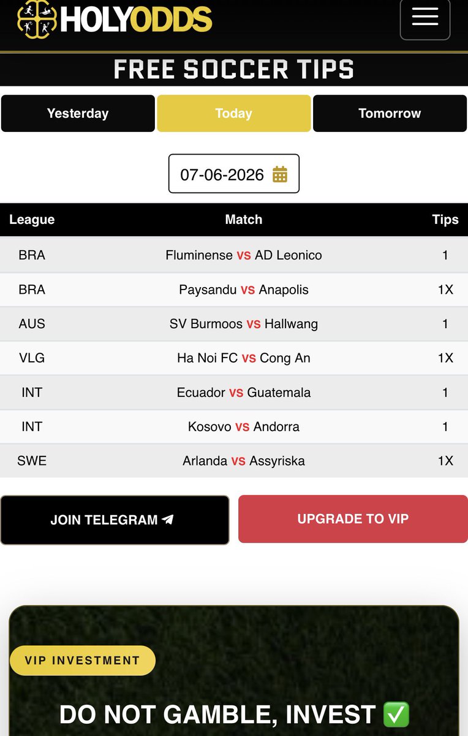Open Ha Noi FC vs Cong An match
This screenshot has width=468, height=736.
tap(234, 358)
